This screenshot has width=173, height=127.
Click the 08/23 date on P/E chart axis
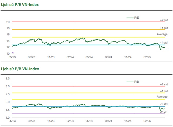pos(32,57)
